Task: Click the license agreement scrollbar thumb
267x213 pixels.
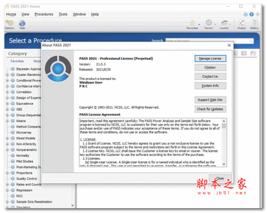Action: pos(224,126)
